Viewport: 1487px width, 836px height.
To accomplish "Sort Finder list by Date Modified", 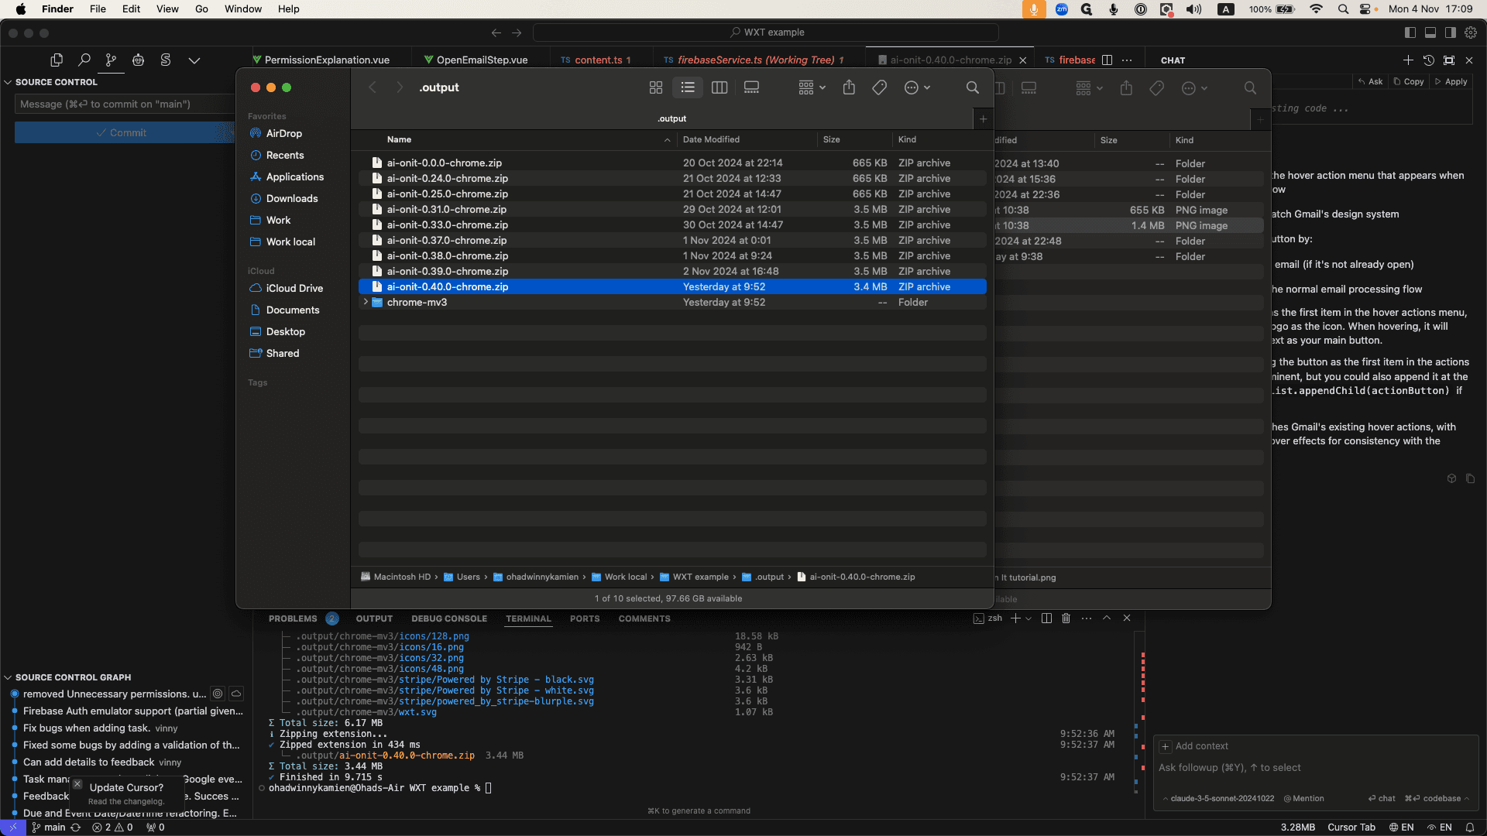I will coord(711,140).
